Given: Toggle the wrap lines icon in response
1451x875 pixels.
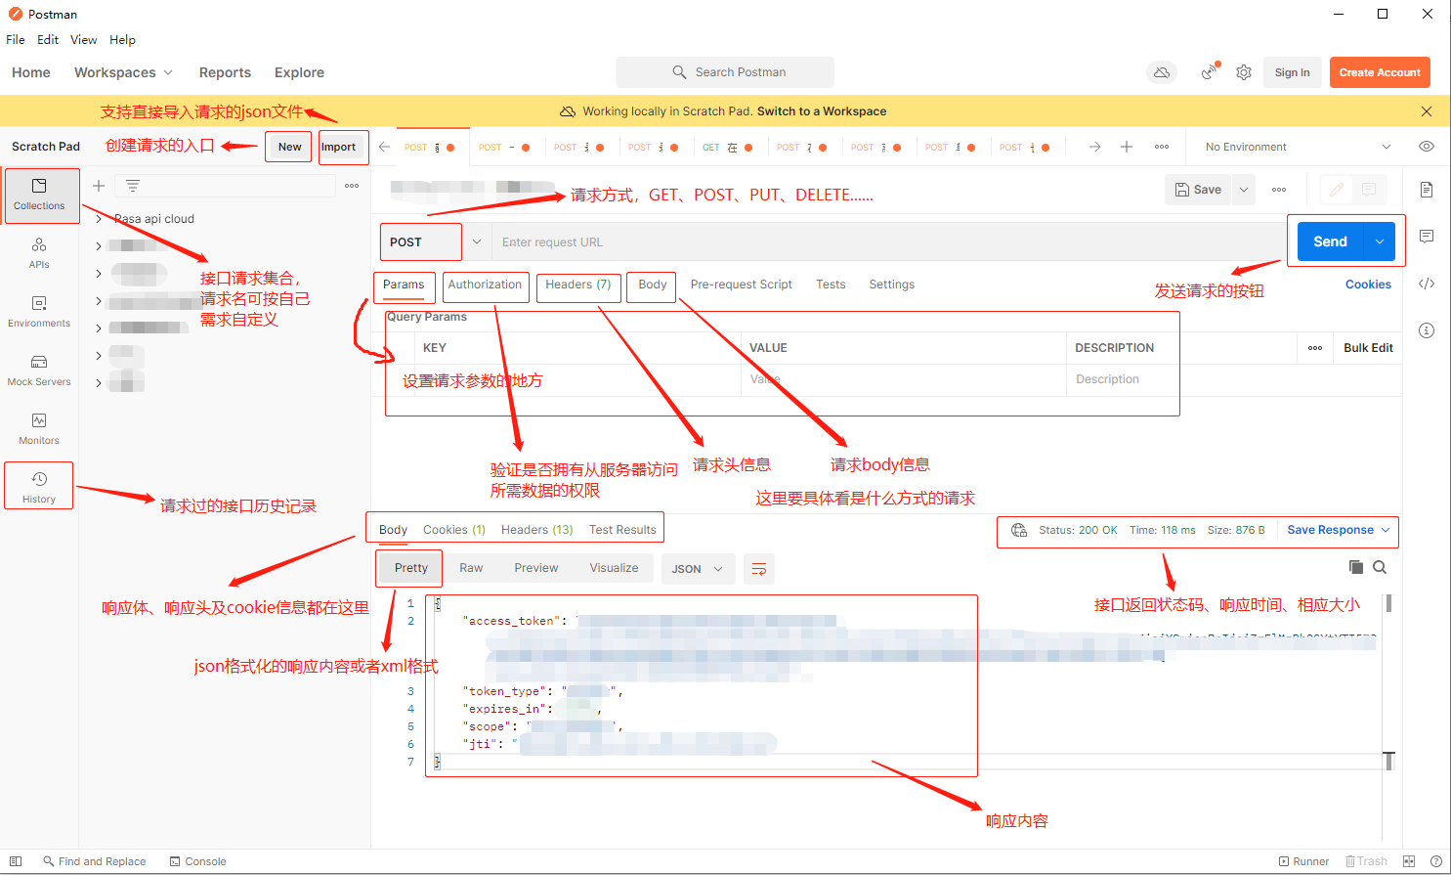Looking at the screenshot, I should point(759,569).
